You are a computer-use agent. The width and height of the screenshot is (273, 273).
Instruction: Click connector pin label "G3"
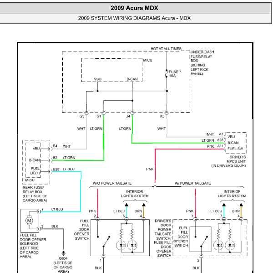tap(81, 116)
